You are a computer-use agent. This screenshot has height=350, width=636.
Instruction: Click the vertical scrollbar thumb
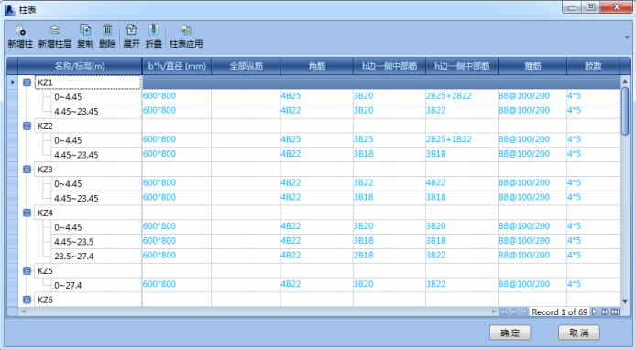[x=625, y=111]
